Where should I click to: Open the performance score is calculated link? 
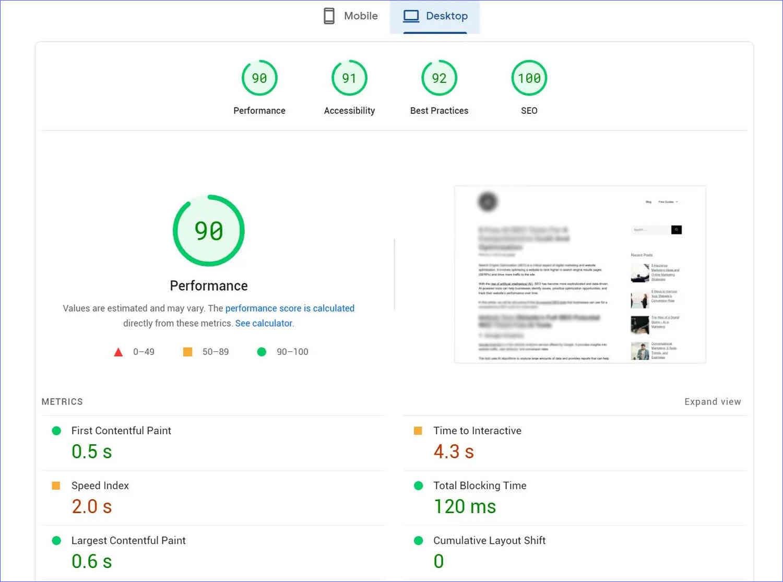click(290, 308)
